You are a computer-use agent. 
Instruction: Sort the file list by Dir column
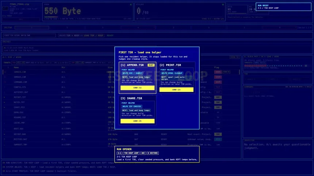63,67
